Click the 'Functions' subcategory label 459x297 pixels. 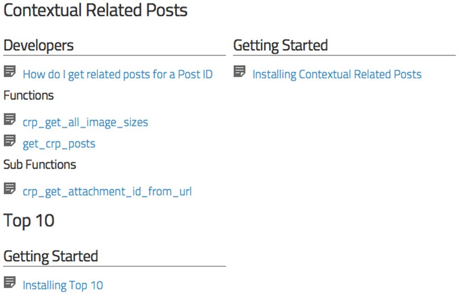coord(28,95)
